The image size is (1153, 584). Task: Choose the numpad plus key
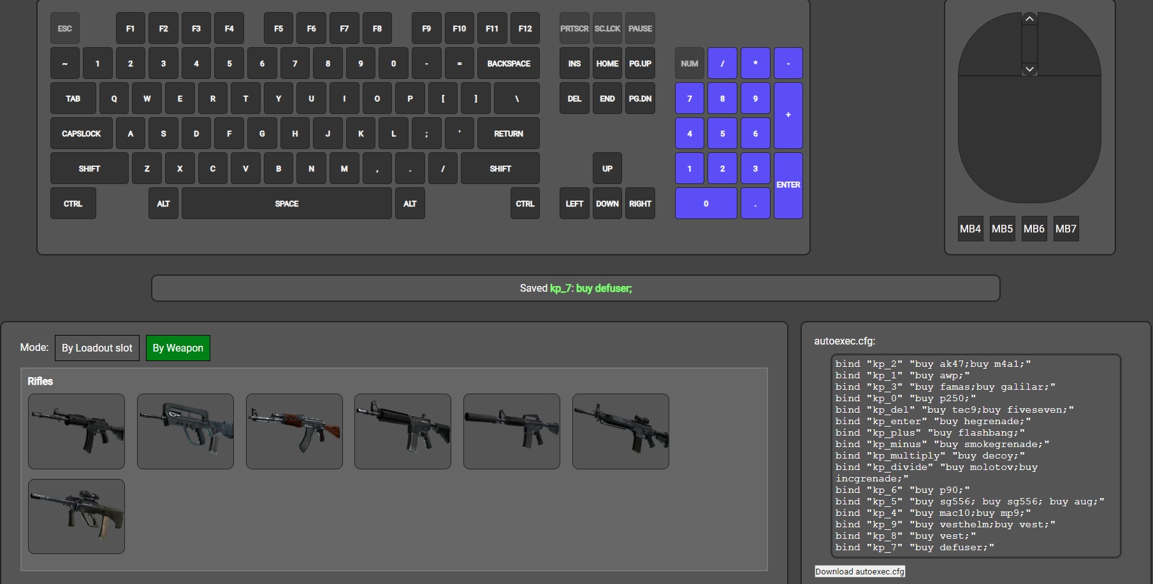(x=788, y=115)
